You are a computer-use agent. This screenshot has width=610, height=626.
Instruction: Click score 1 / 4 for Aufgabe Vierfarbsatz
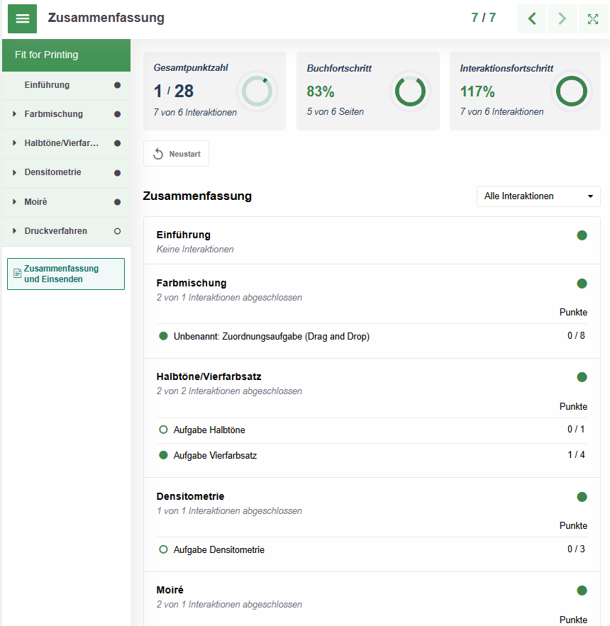(576, 454)
